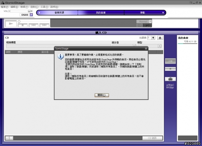Click the uncheck-all box at bottom left
202x146 pixels.
11,138
